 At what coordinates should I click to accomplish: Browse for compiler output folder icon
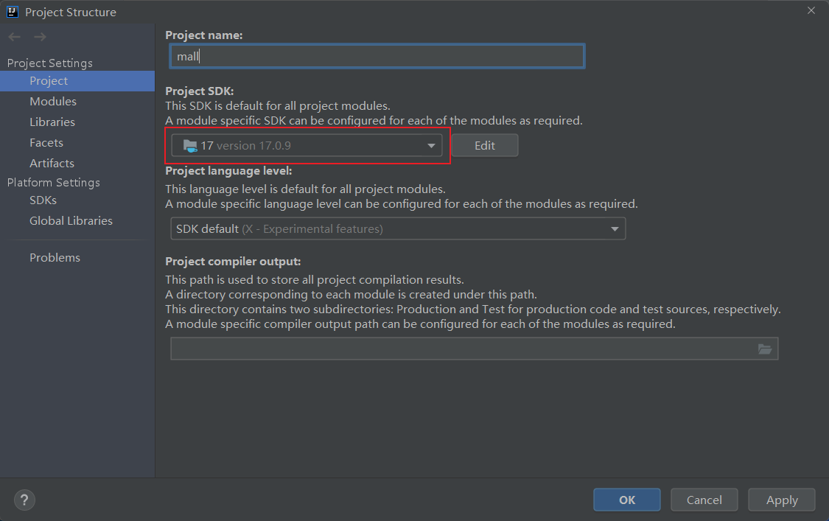[765, 349]
